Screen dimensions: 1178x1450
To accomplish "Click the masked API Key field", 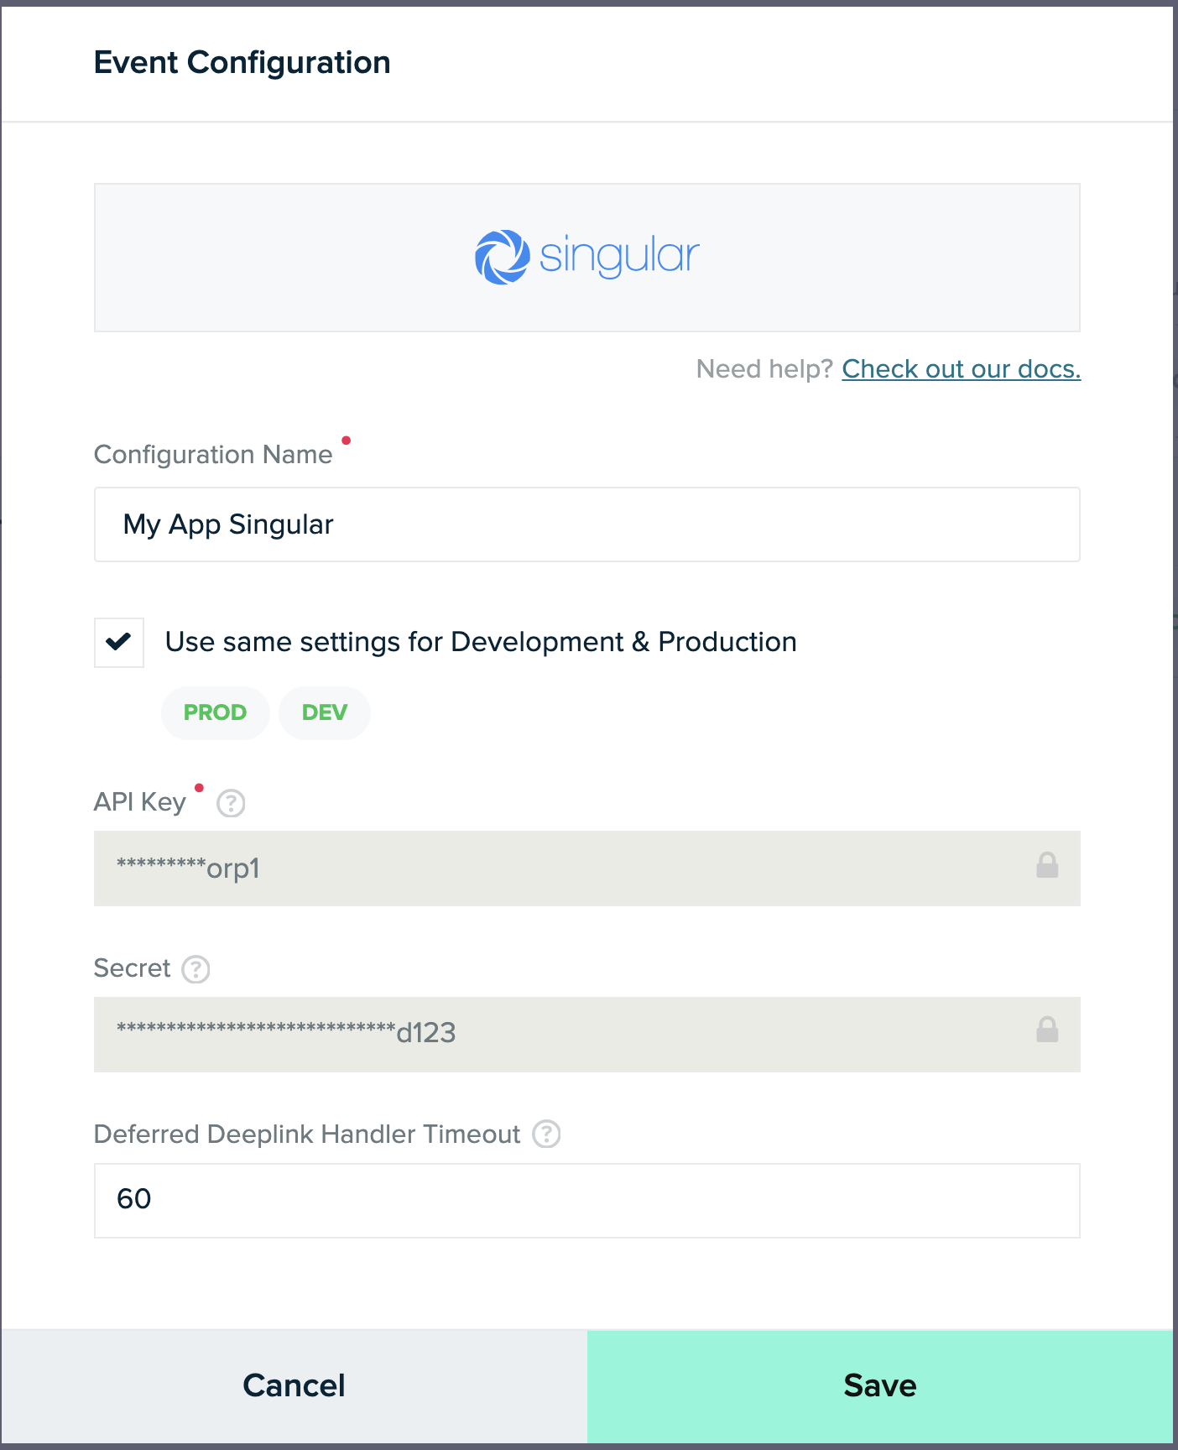I will pos(571,868).
